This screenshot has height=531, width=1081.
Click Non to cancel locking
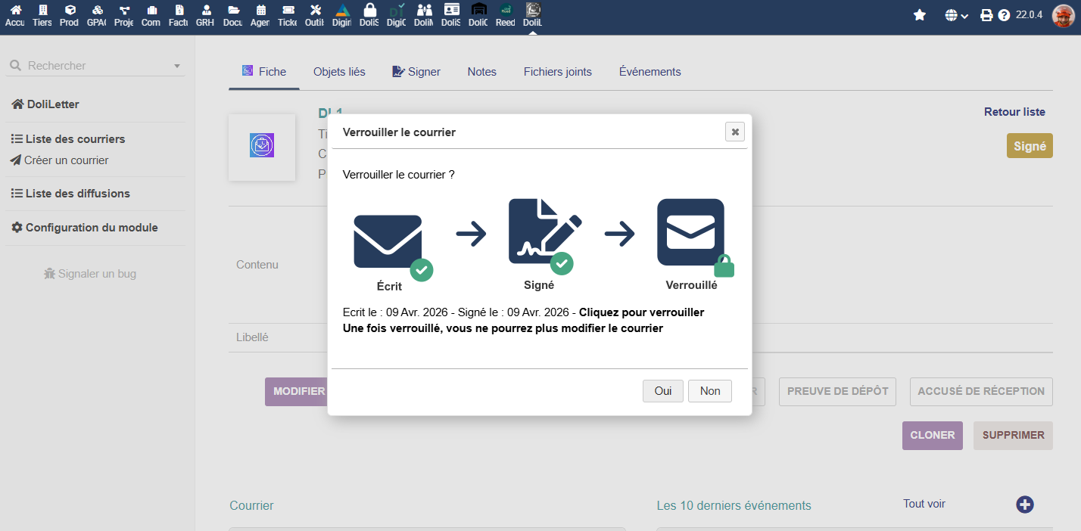(710, 391)
